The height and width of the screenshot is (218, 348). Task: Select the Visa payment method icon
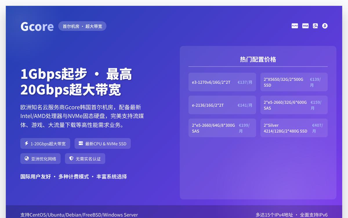tap(305, 26)
